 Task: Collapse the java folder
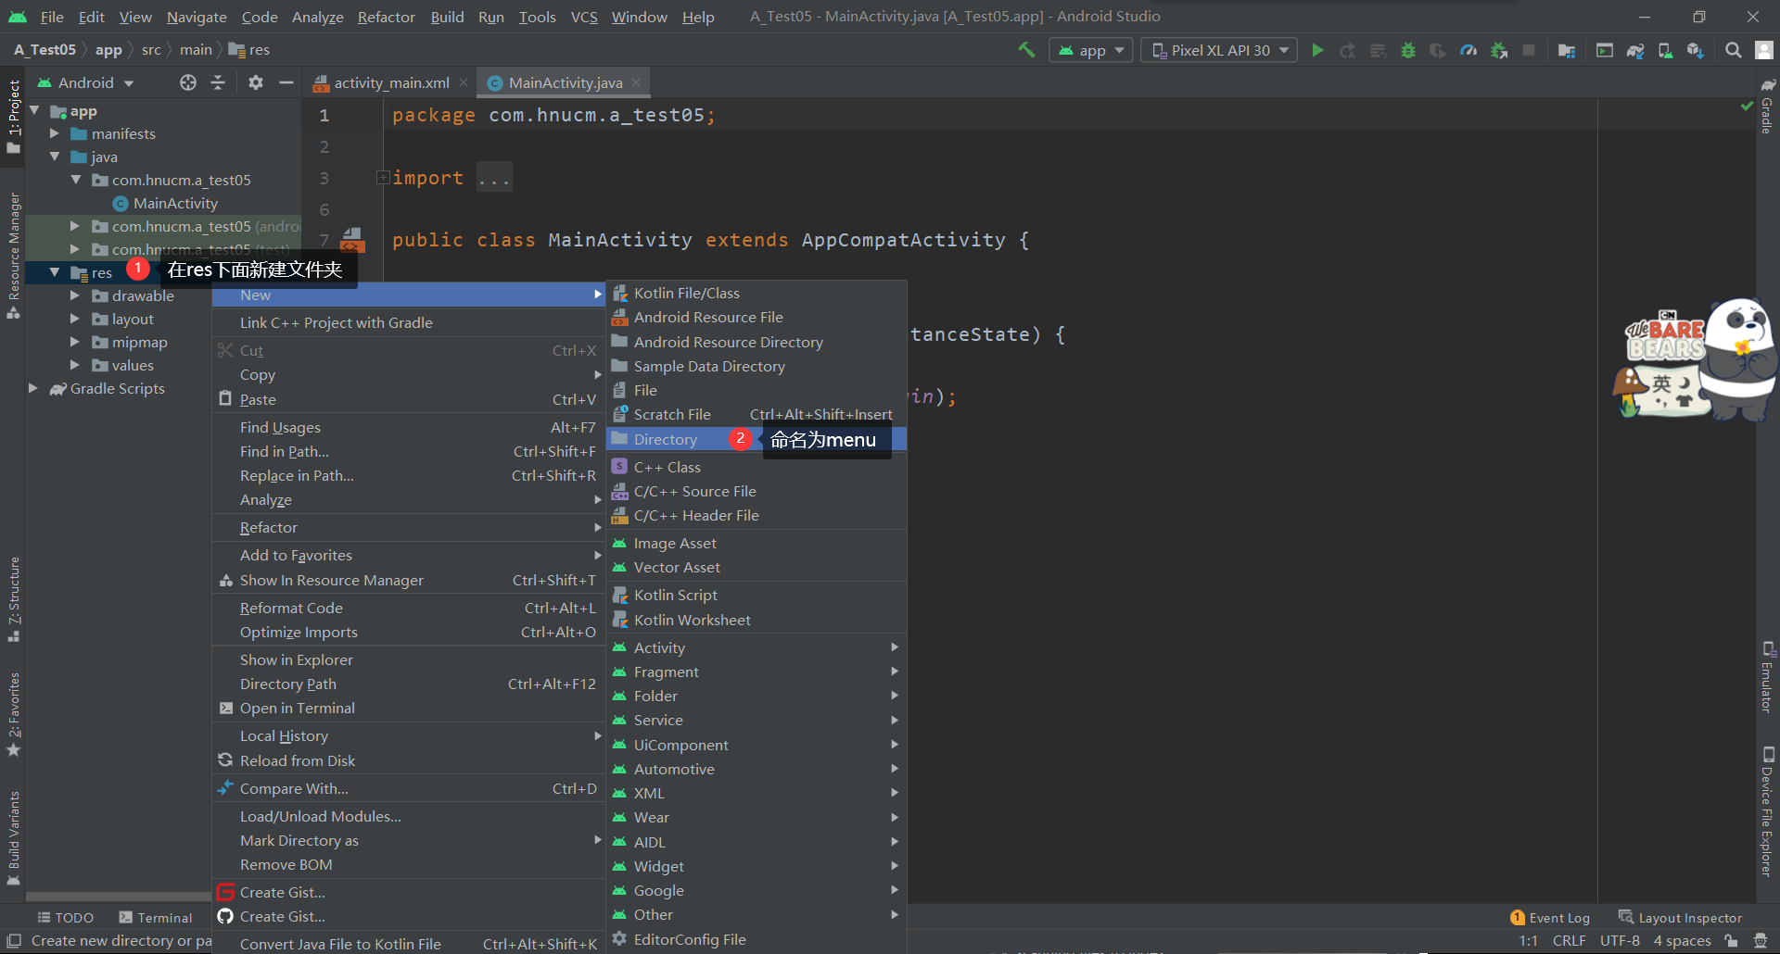55,157
